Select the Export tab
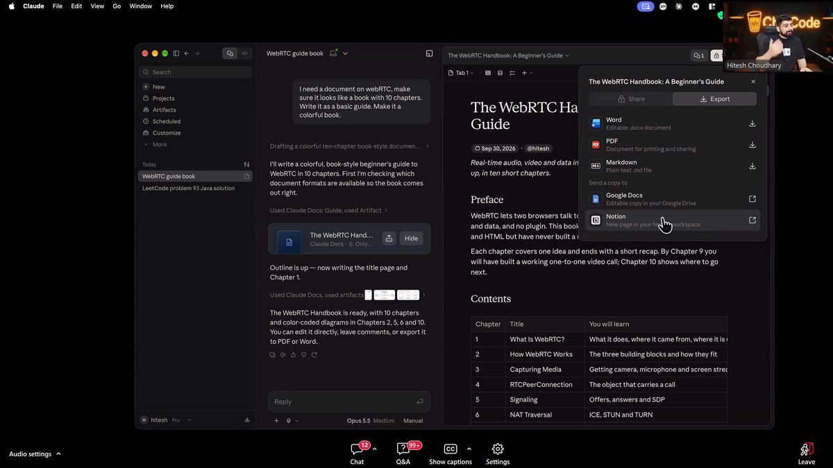This screenshot has width=833, height=468. click(714, 99)
